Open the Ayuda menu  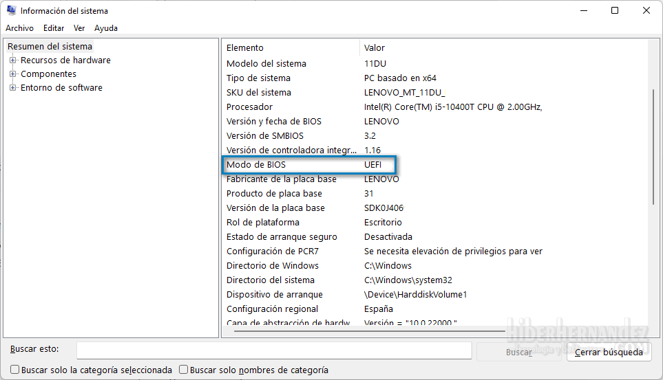106,28
